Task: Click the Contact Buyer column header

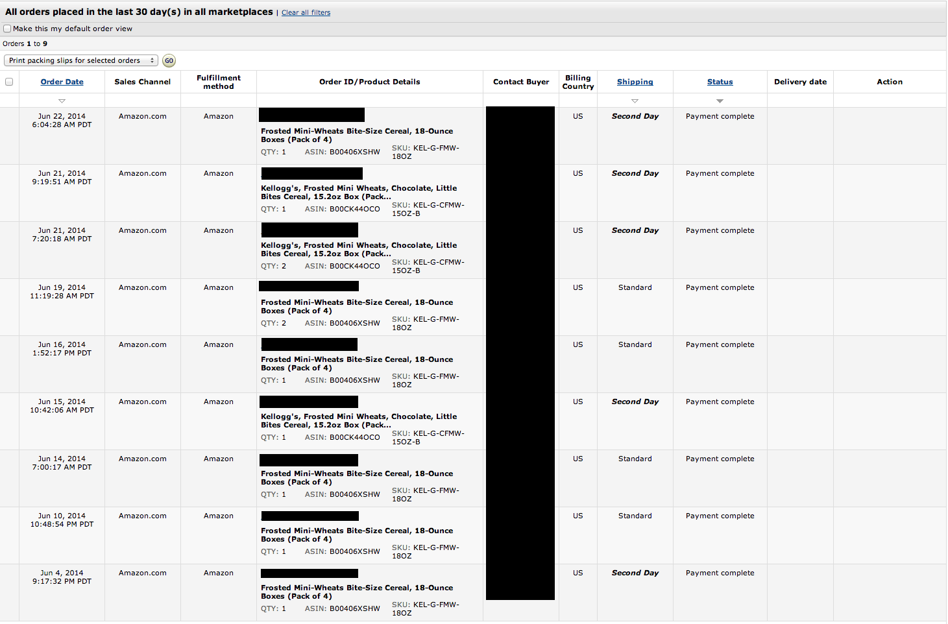Action: pos(521,82)
